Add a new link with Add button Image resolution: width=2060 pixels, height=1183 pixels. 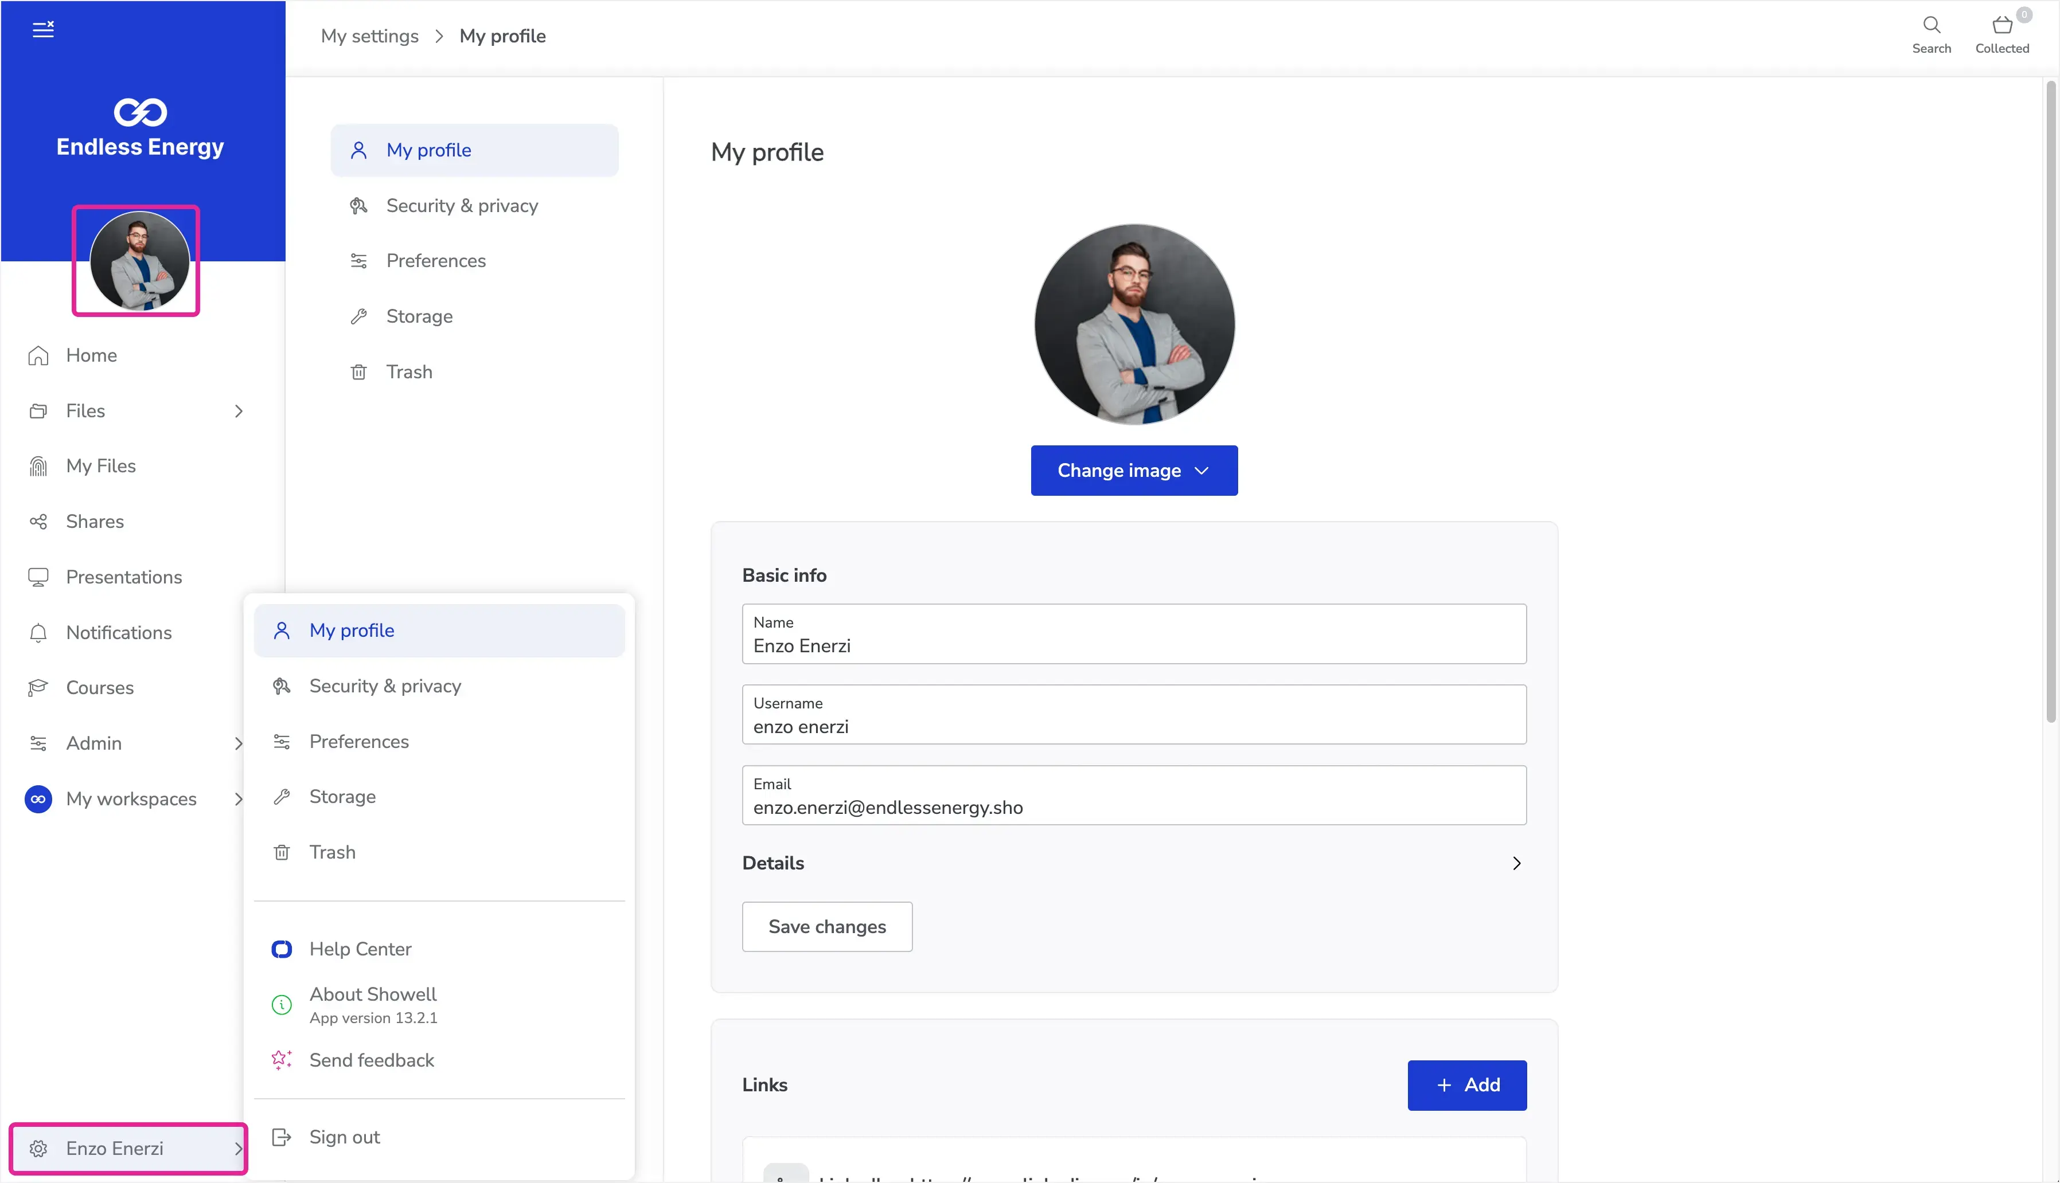tap(1466, 1084)
